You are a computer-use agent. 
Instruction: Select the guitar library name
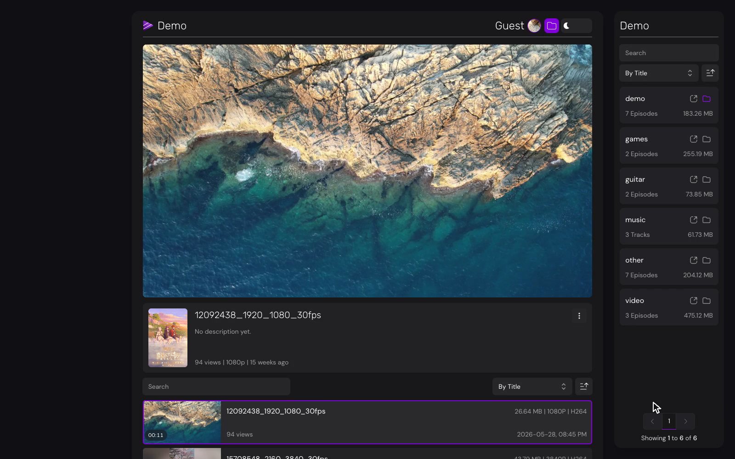pyautogui.click(x=635, y=179)
